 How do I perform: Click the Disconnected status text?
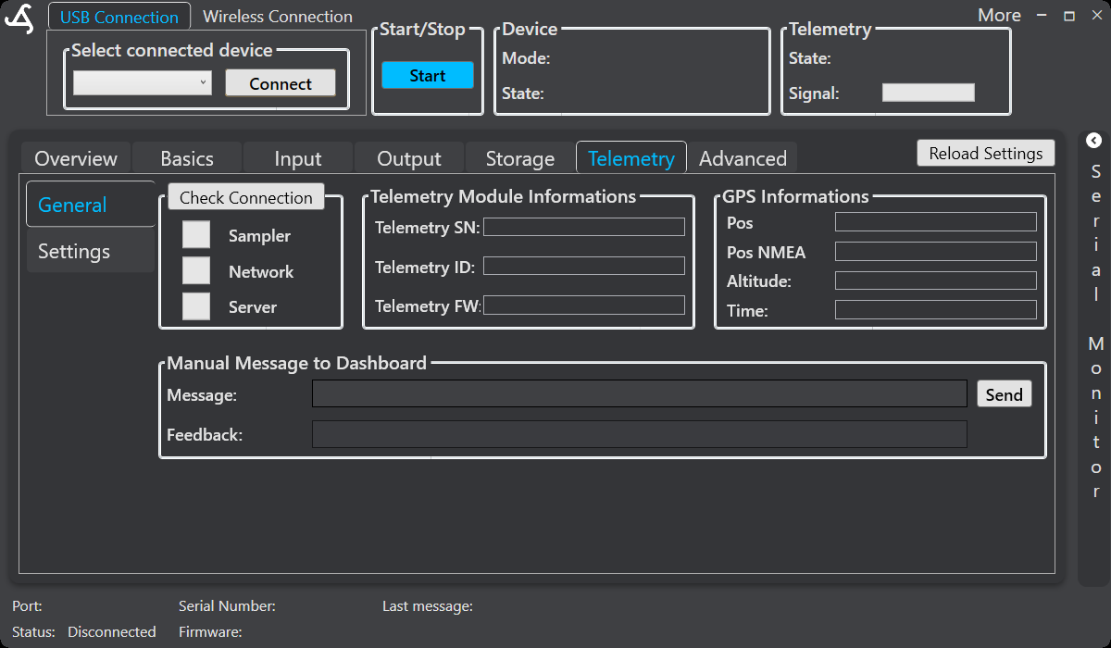coord(112,632)
